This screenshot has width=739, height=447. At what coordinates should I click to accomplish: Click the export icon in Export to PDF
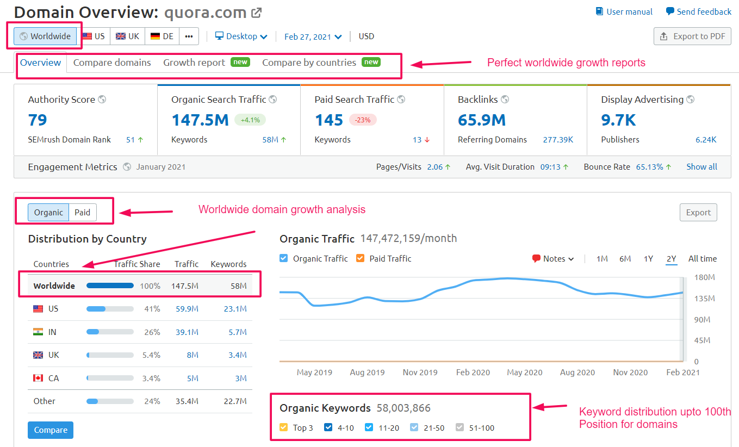[x=663, y=36]
